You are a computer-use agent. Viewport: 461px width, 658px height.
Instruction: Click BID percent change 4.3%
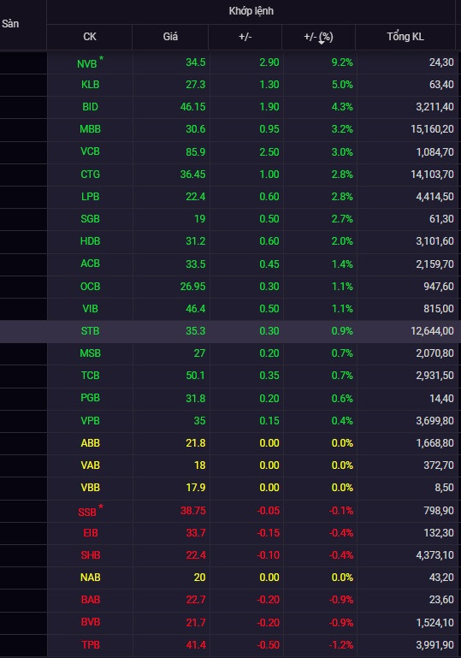click(342, 107)
